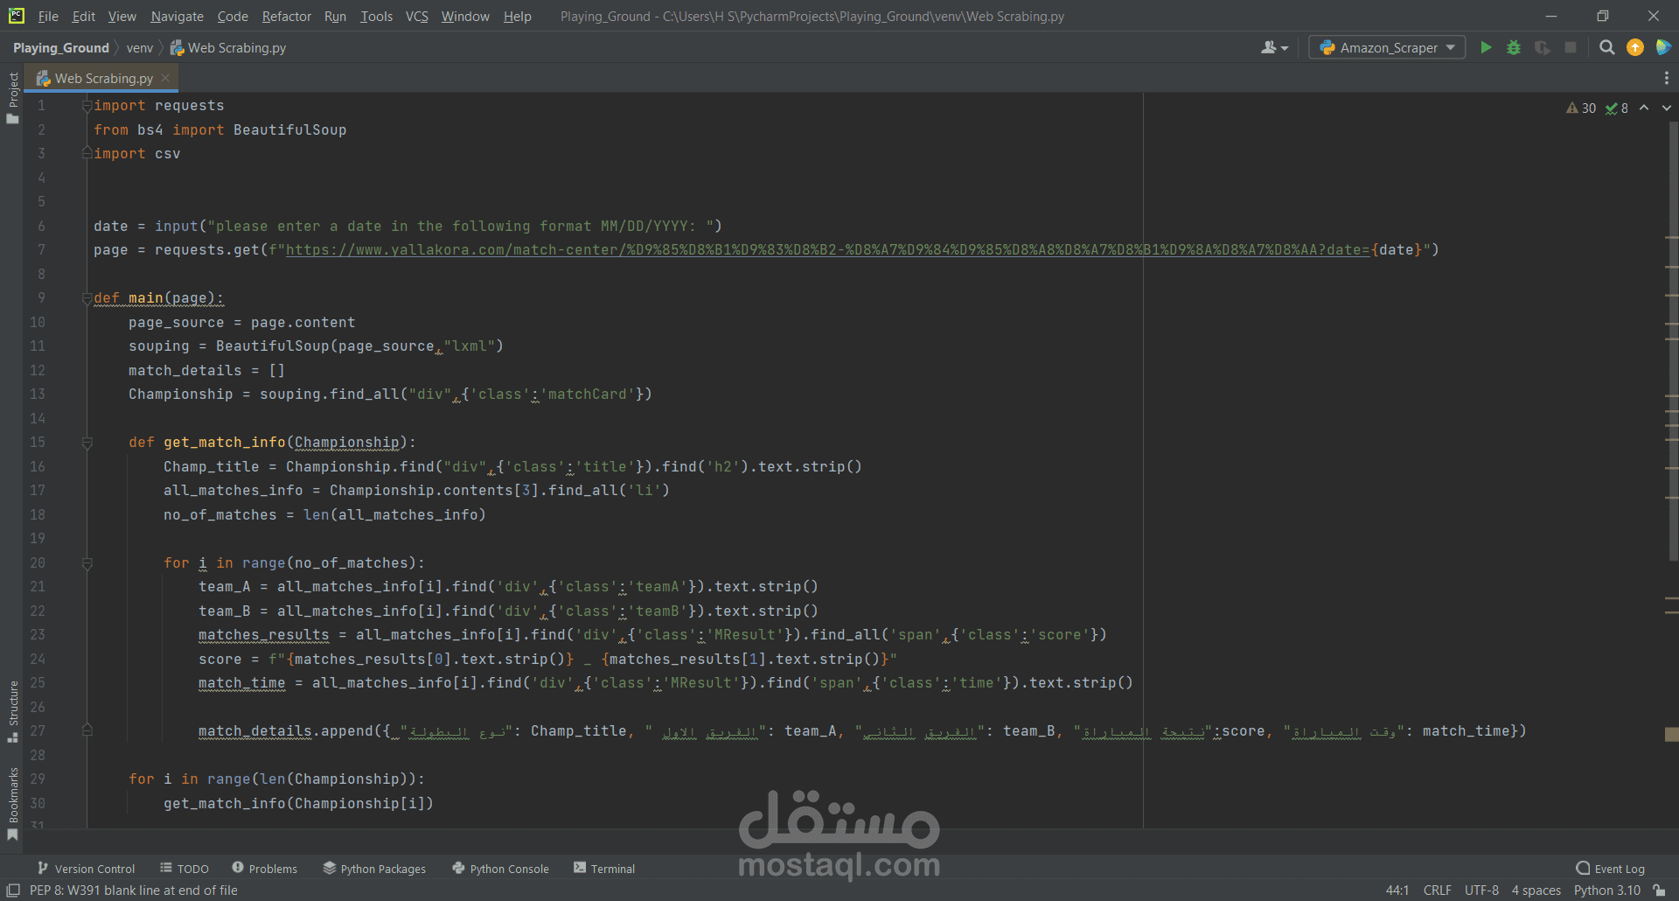This screenshot has height=901, width=1679.
Task: Open the Code With Me user menu
Action: (x=1274, y=47)
